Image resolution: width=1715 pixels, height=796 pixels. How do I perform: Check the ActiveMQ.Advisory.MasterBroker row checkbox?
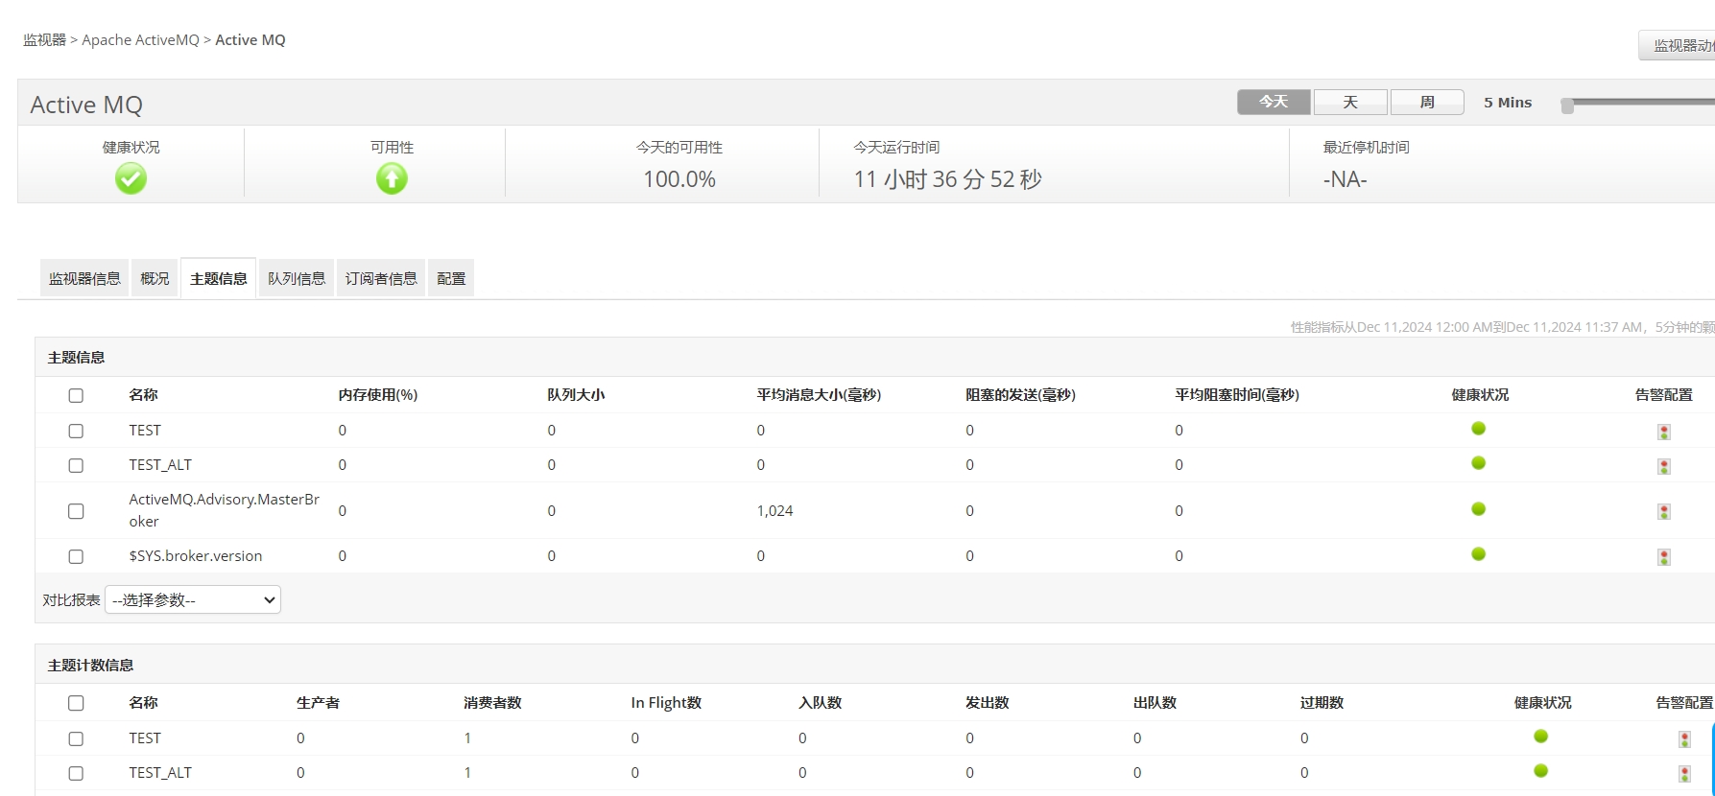coord(76,511)
